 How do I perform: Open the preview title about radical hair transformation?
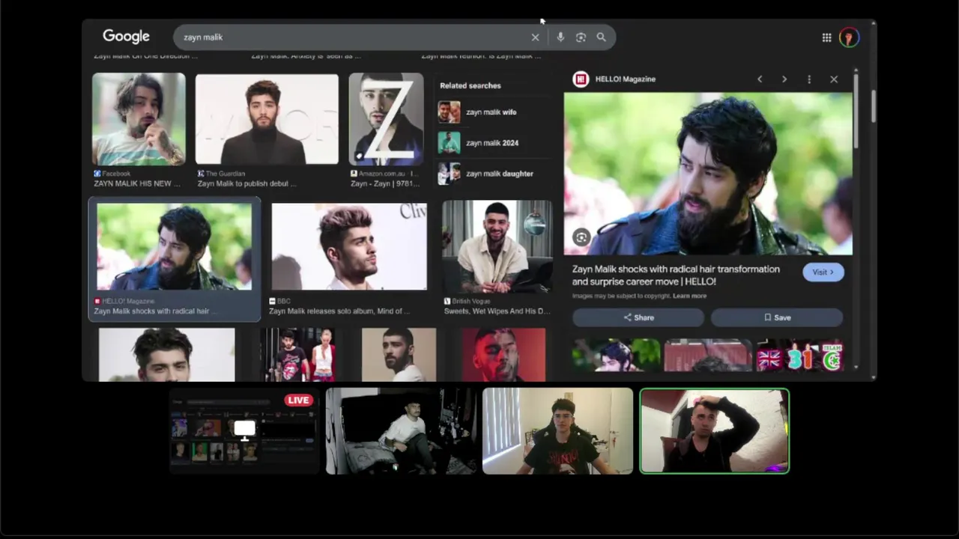(676, 275)
